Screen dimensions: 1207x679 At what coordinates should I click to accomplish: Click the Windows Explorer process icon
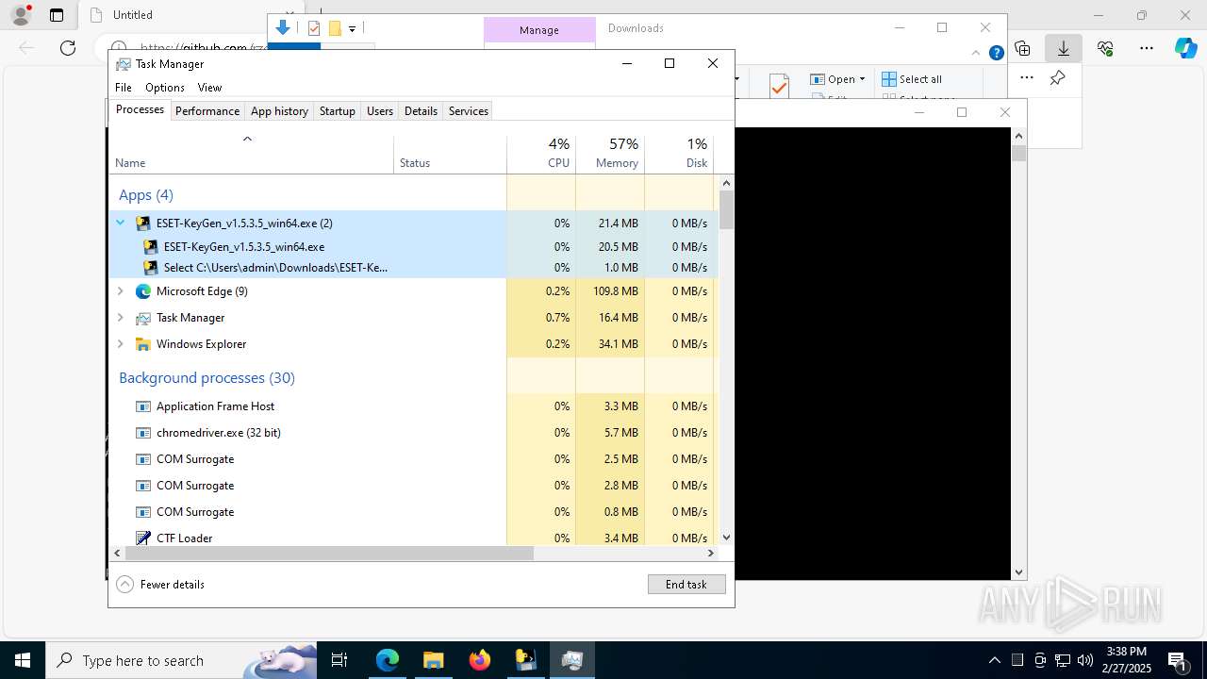(143, 344)
